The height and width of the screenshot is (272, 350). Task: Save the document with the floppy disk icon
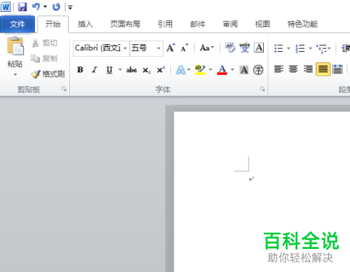22,7
